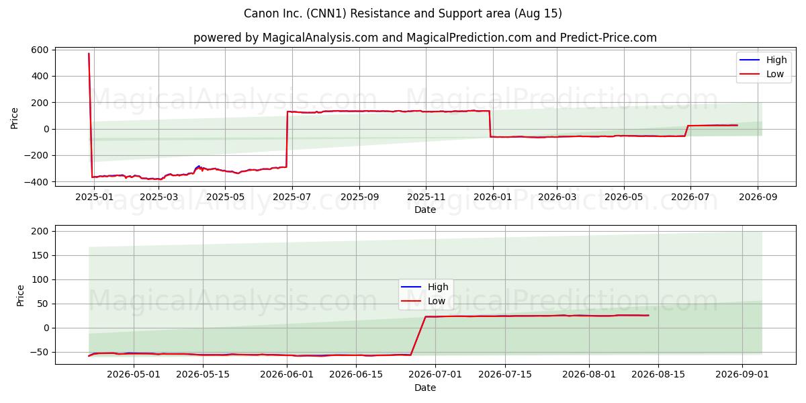Click the '2026-05-15' date tick label

click(x=203, y=375)
